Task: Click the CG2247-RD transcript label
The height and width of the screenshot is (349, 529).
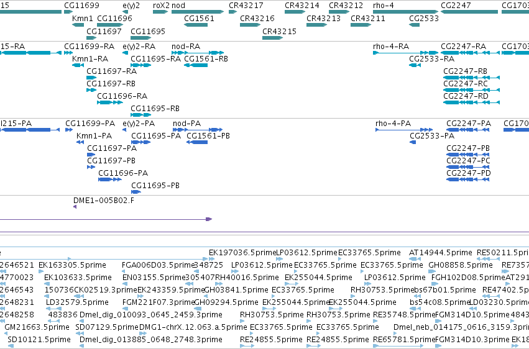Action: tap(466, 96)
